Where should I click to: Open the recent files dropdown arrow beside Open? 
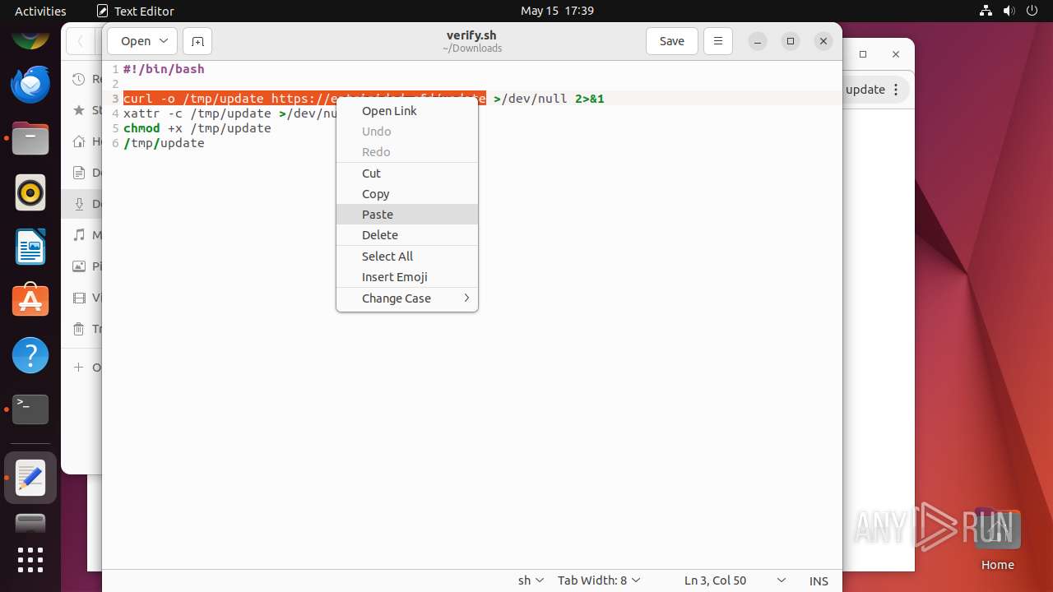coord(164,41)
